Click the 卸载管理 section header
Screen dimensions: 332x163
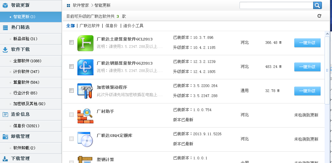tap(31, 137)
